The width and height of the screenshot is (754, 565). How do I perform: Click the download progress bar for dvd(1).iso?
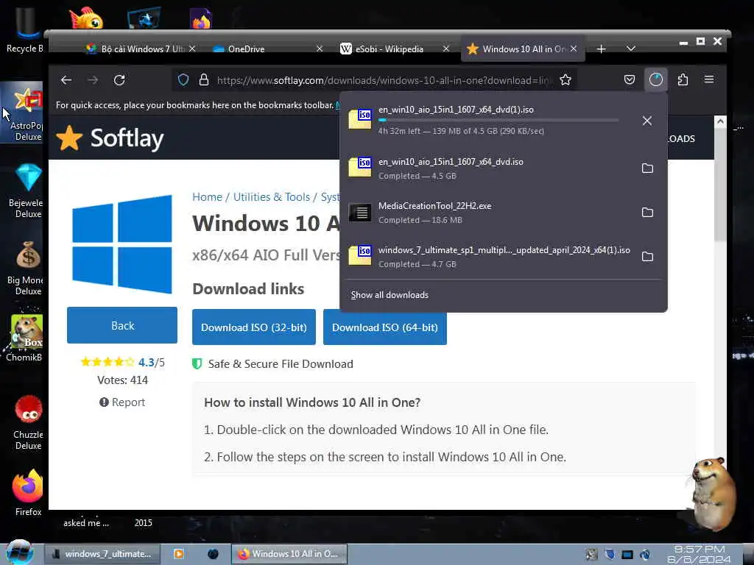pyautogui.click(x=498, y=120)
